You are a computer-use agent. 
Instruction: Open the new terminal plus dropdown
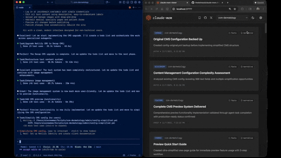(134, 7)
